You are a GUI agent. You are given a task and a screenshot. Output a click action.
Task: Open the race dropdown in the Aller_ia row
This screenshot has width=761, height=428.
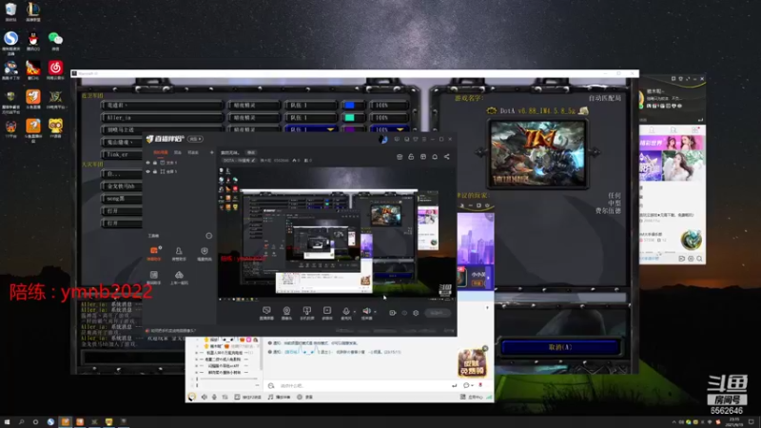(x=254, y=117)
